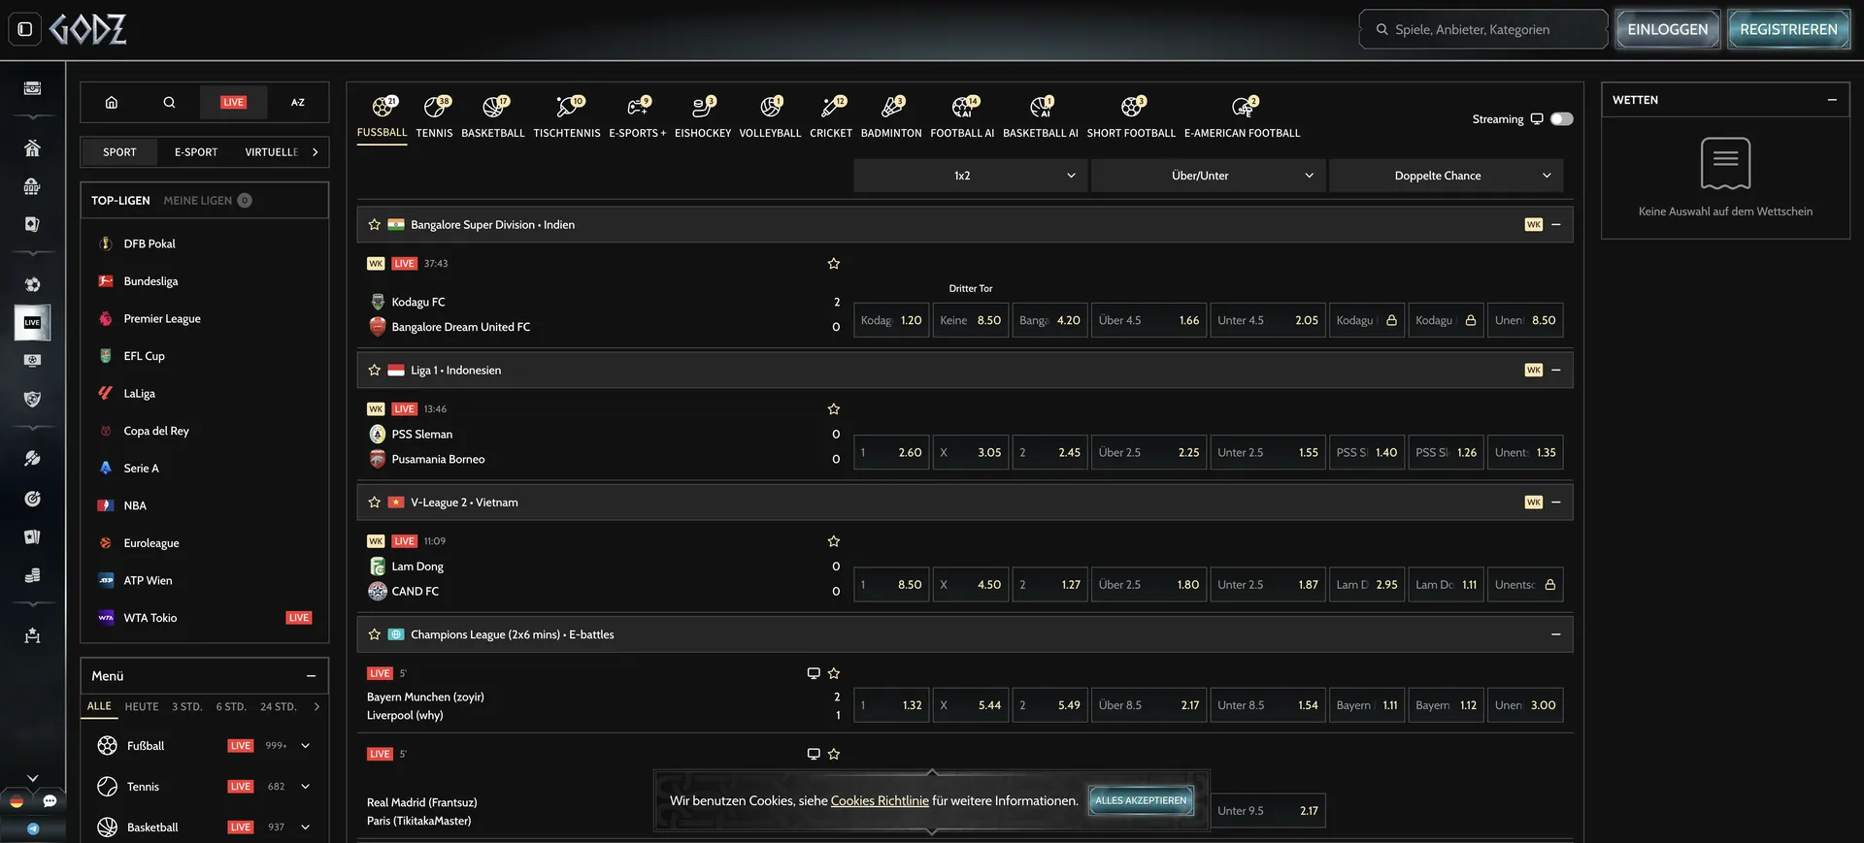Toggle sidebar with the top-left panel icon
1864x843 pixels.
point(25,29)
